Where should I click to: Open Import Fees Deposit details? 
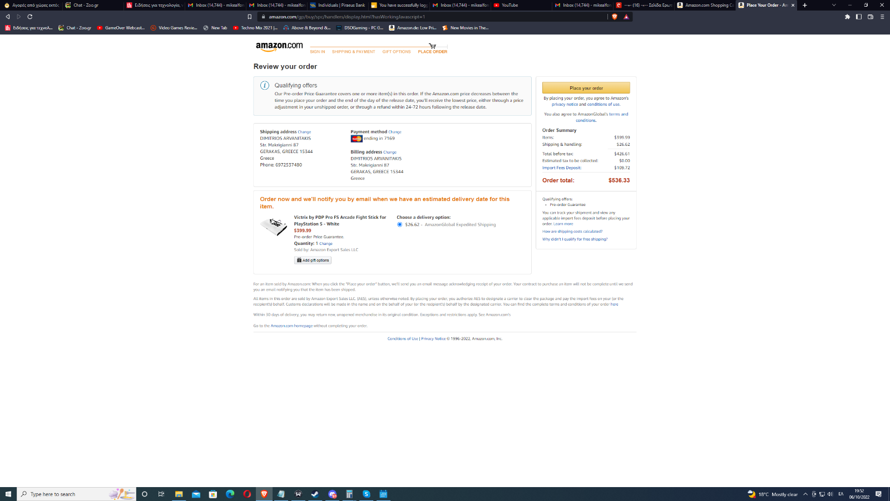tap(562, 168)
